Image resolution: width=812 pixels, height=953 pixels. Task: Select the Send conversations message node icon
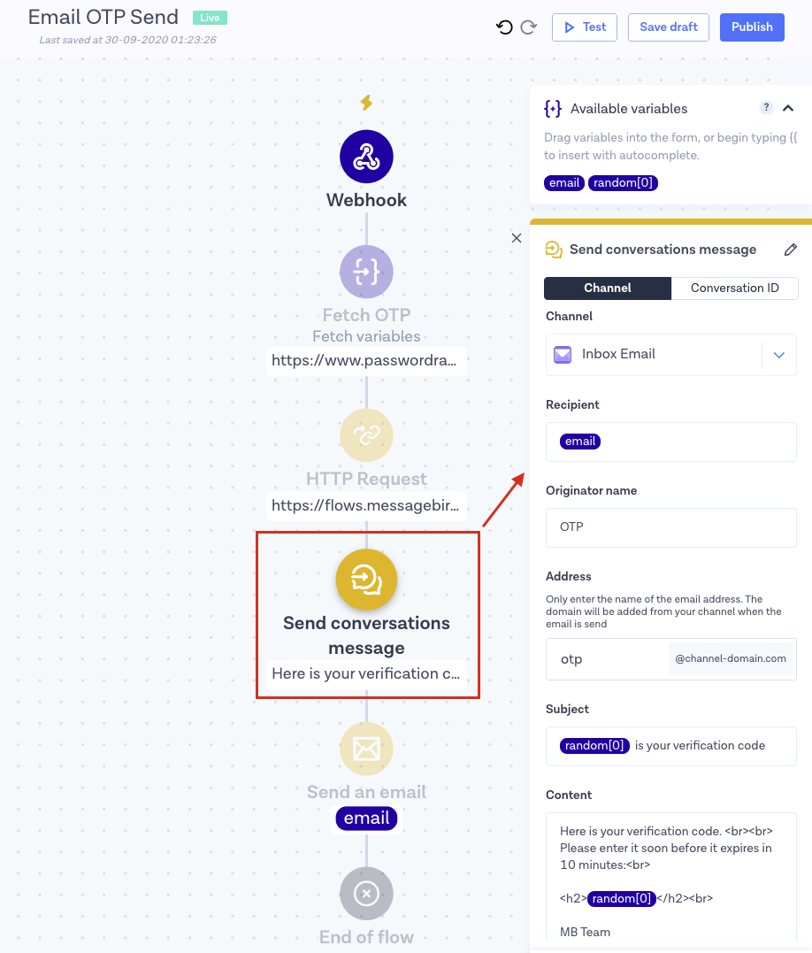tap(366, 580)
